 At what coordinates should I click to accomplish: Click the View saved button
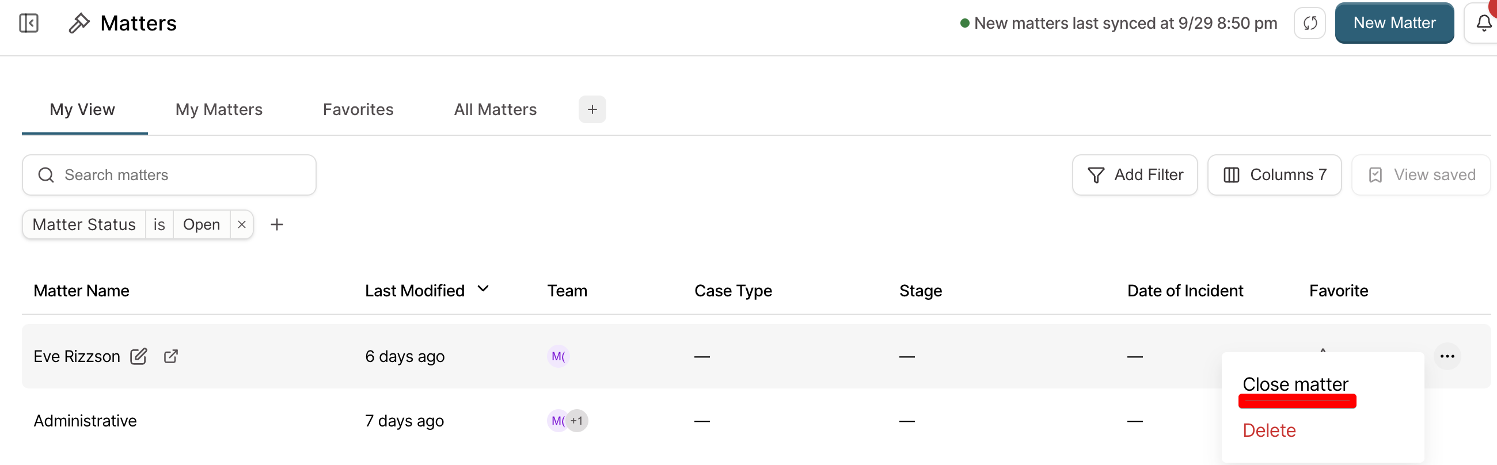(x=1422, y=175)
